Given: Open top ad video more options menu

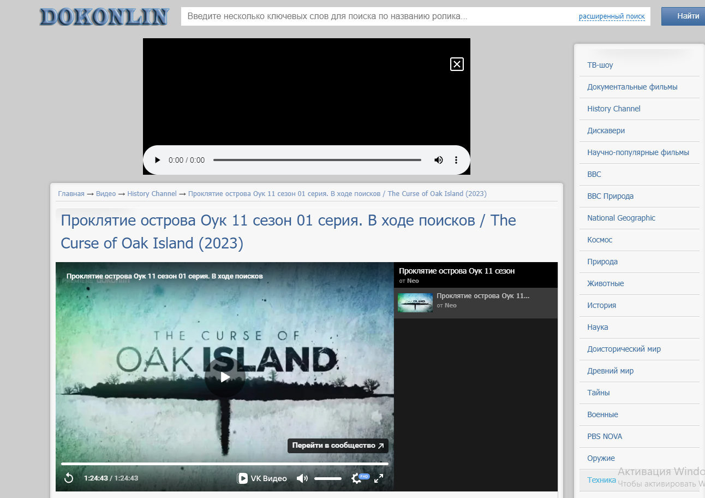Looking at the screenshot, I should 456,160.
